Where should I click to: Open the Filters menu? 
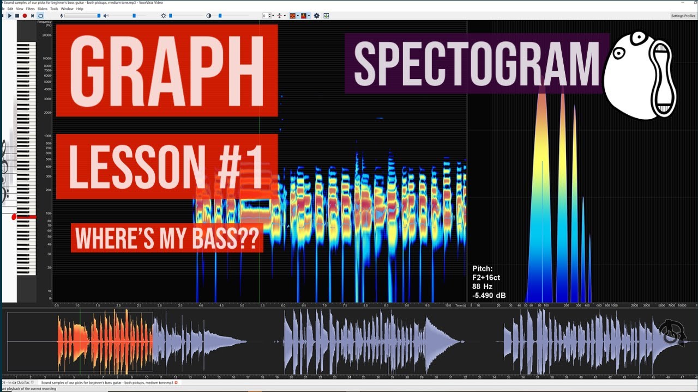click(30, 9)
